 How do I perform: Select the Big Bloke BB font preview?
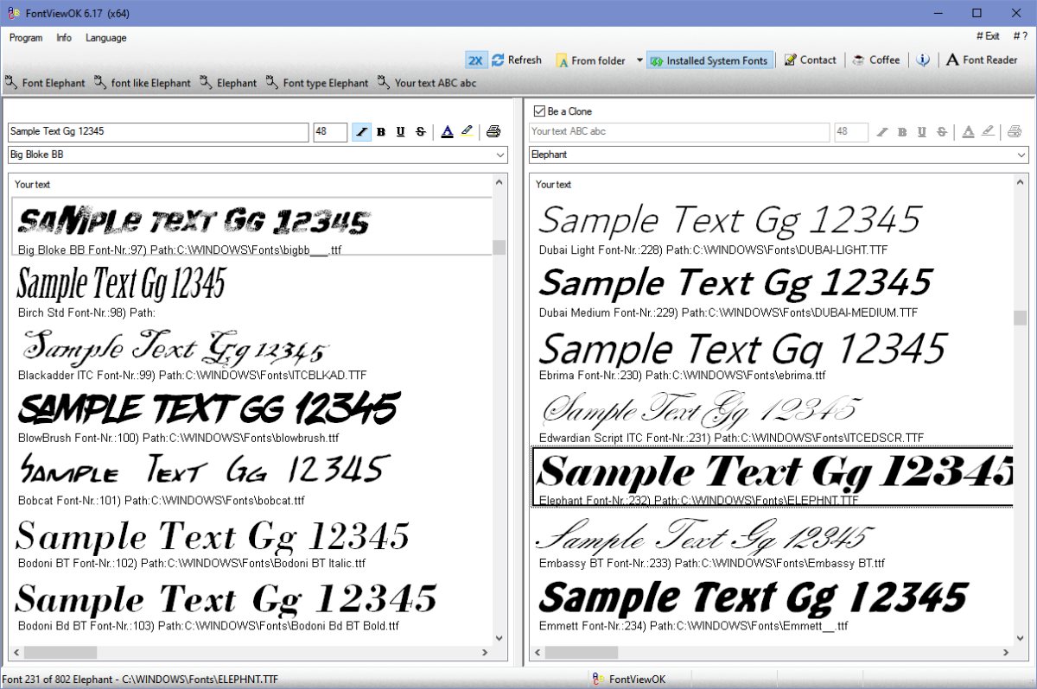pyautogui.click(x=251, y=226)
